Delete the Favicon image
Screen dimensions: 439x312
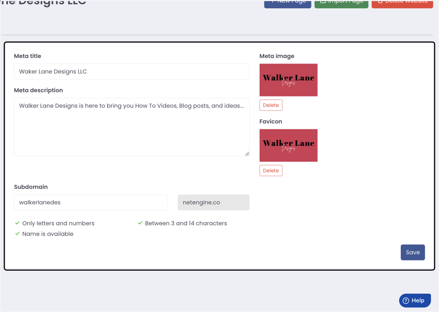click(x=271, y=171)
